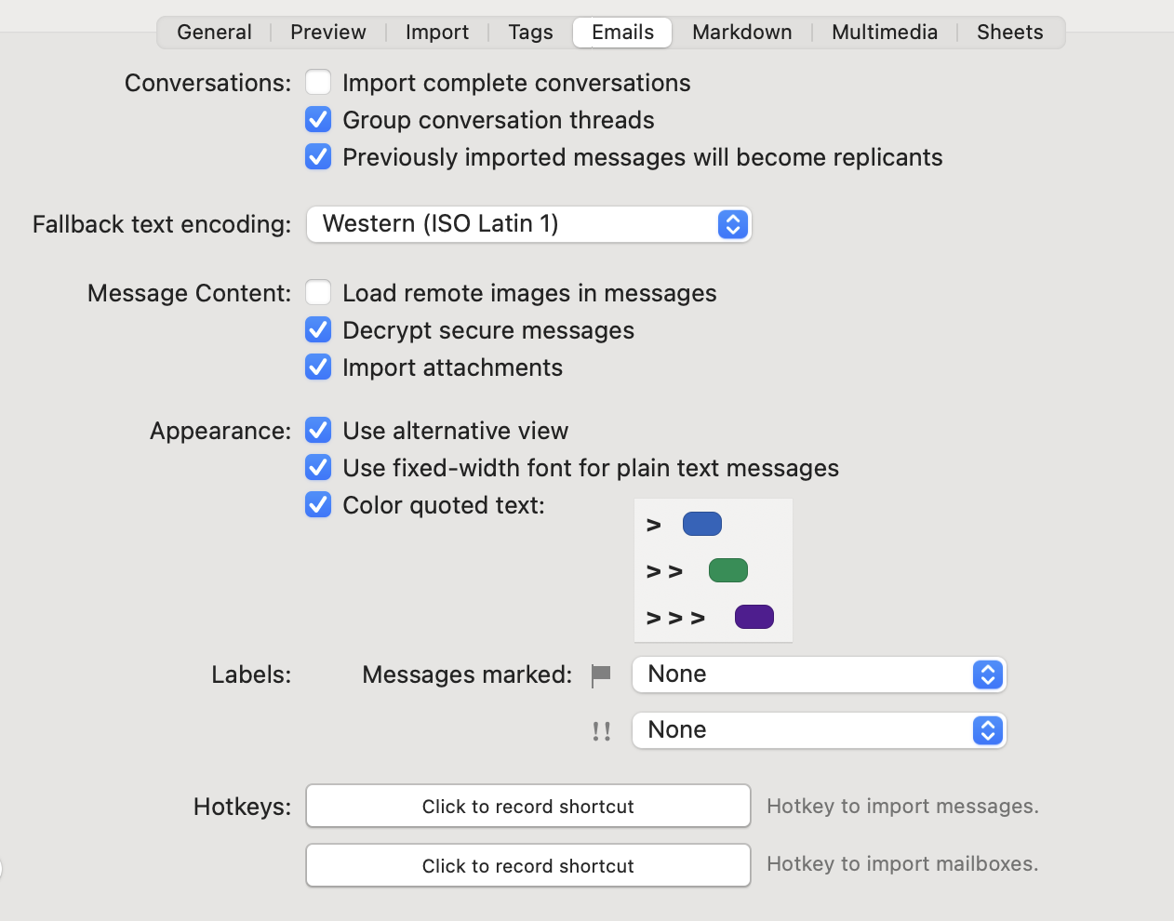The width and height of the screenshot is (1174, 921).
Task: Select the Sheets tab
Action: pyautogui.click(x=1009, y=33)
